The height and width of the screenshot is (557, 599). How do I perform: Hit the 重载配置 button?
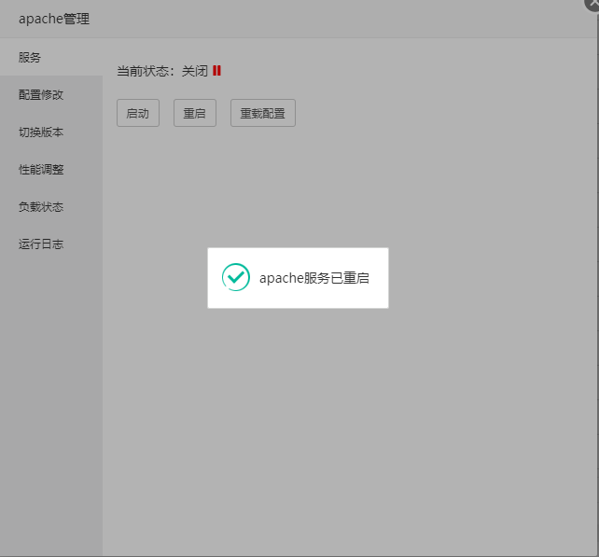pos(262,113)
